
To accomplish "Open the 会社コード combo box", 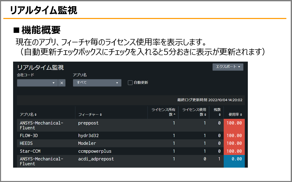I will [x=37, y=83].
